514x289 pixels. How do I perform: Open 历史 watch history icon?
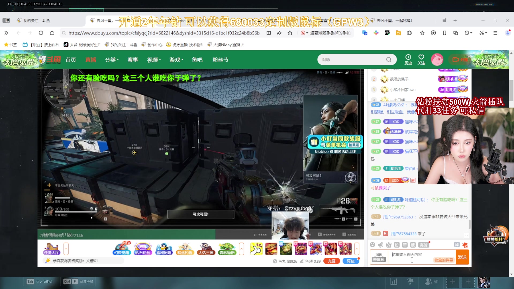click(x=408, y=59)
